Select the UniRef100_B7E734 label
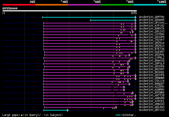Viewport: 169px width, 117px height. (x=152, y=49)
